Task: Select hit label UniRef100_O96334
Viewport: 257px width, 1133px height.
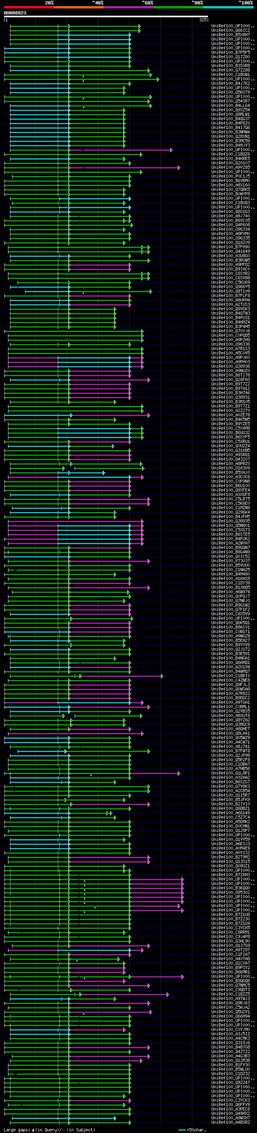Action: pyautogui.click(x=230, y=229)
